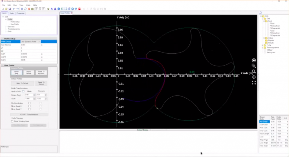
Task: Open the Help menu
Action: click(35, 5)
